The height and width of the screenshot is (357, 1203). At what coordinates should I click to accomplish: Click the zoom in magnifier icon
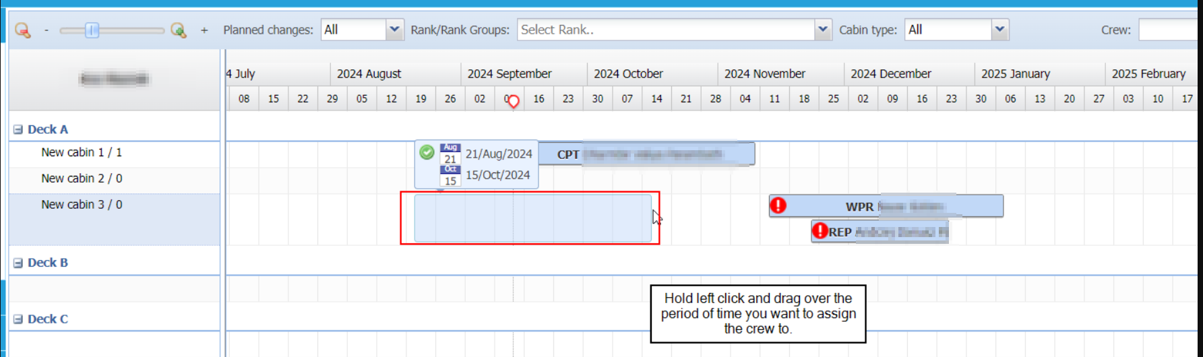(178, 30)
